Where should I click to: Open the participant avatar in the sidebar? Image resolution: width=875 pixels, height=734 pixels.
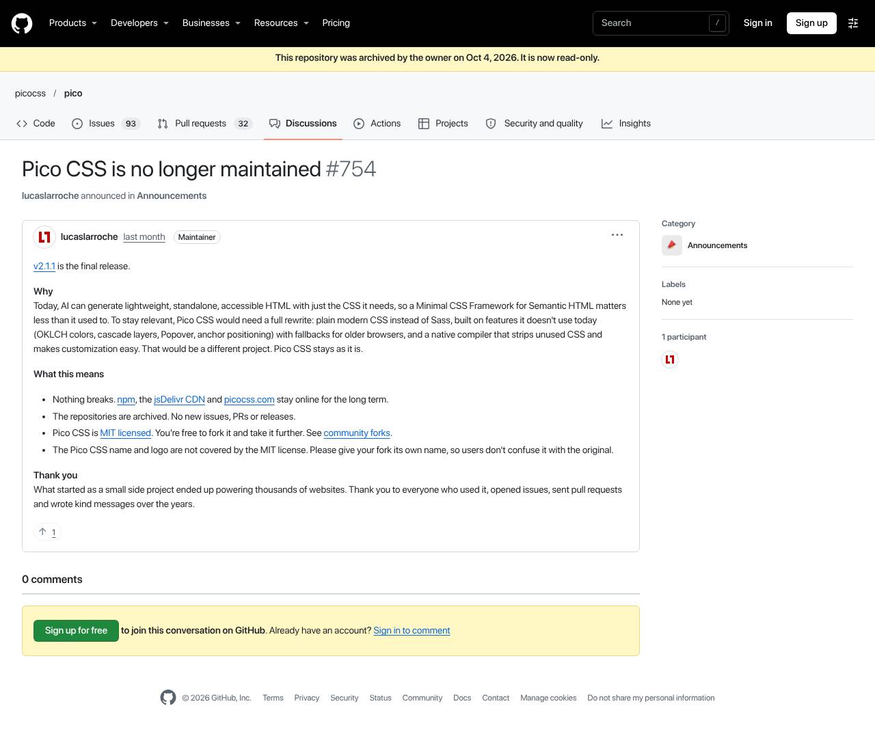pyautogui.click(x=670, y=359)
